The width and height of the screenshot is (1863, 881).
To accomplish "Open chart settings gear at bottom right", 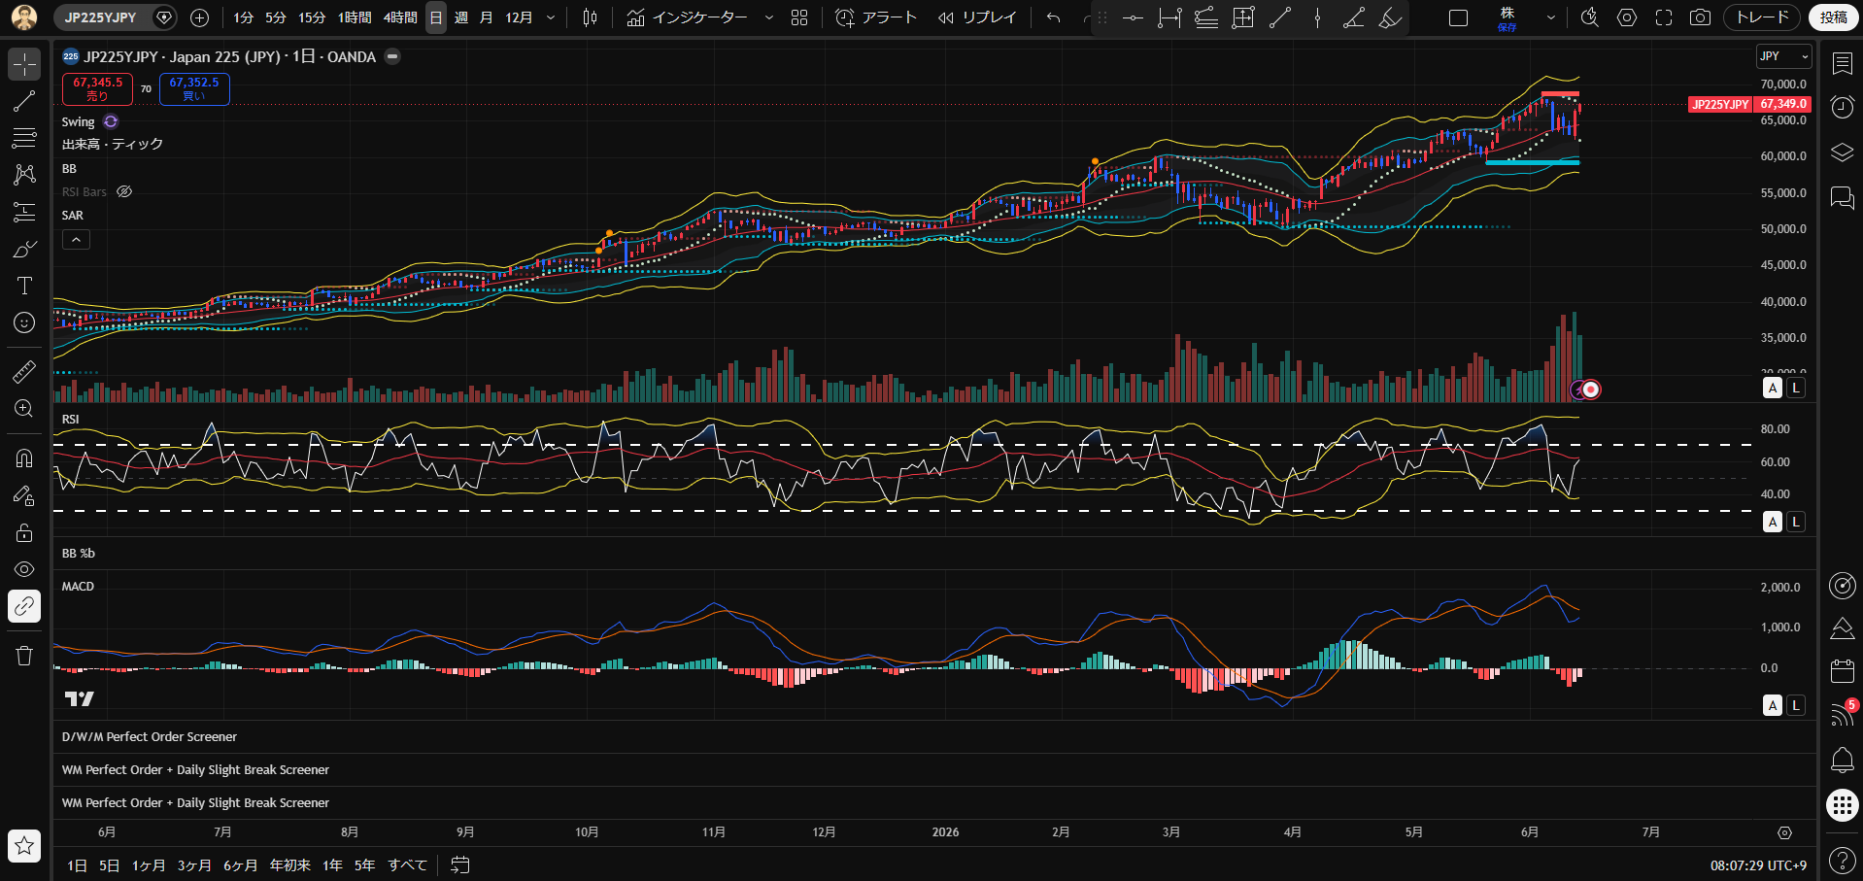I will 1784,832.
